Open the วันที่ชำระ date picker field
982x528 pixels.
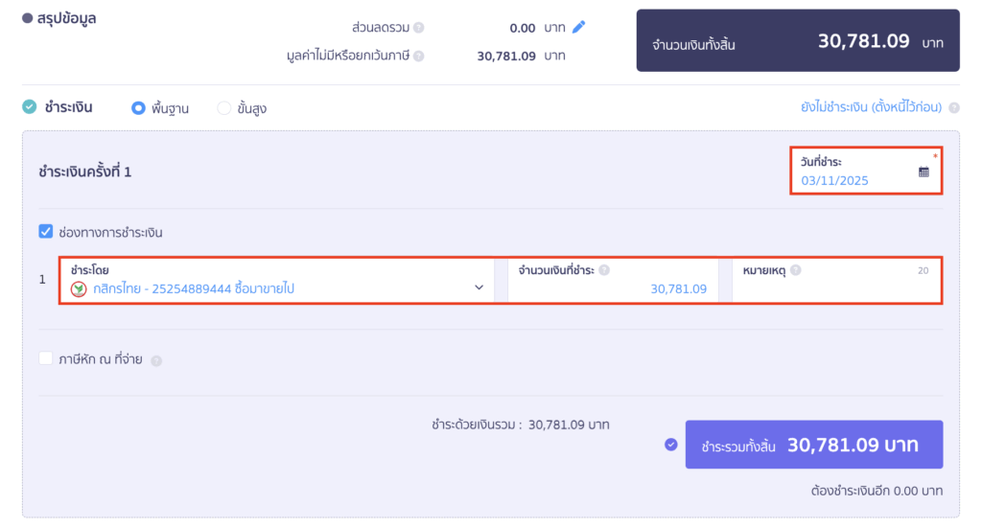click(x=853, y=179)
